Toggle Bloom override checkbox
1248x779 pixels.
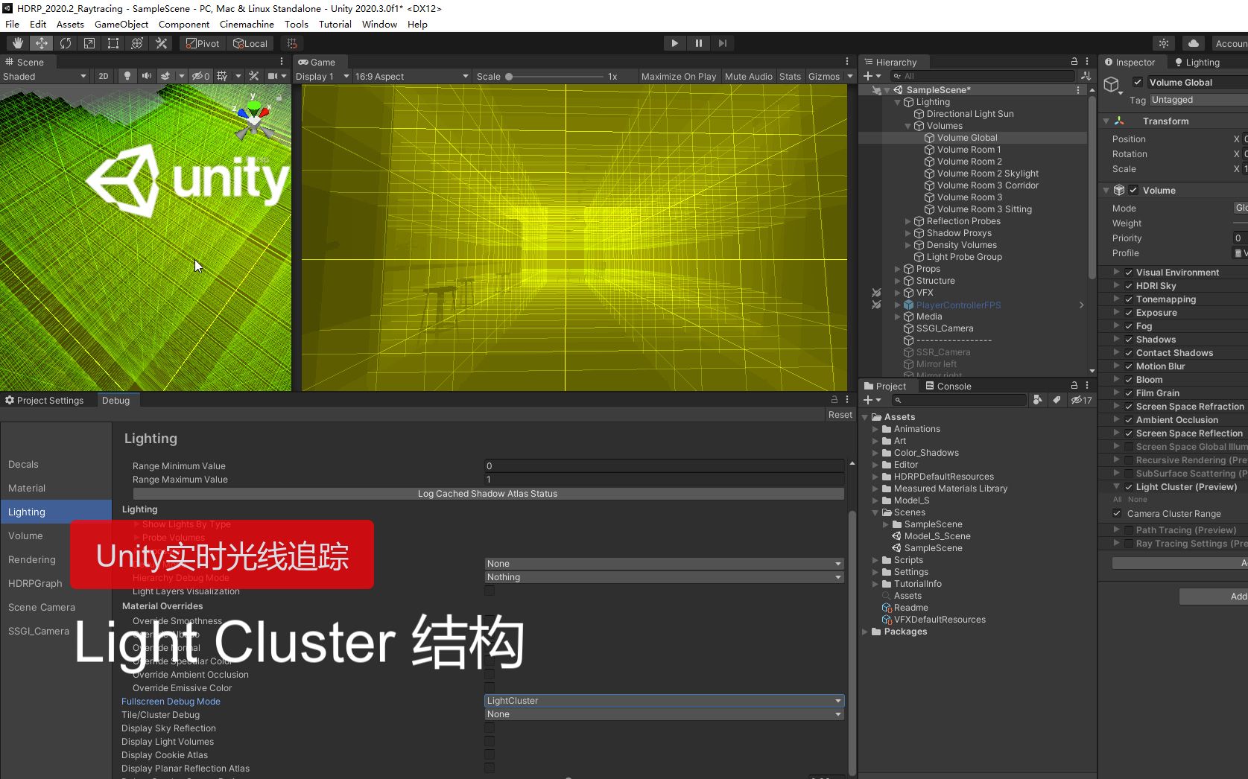1129,380
